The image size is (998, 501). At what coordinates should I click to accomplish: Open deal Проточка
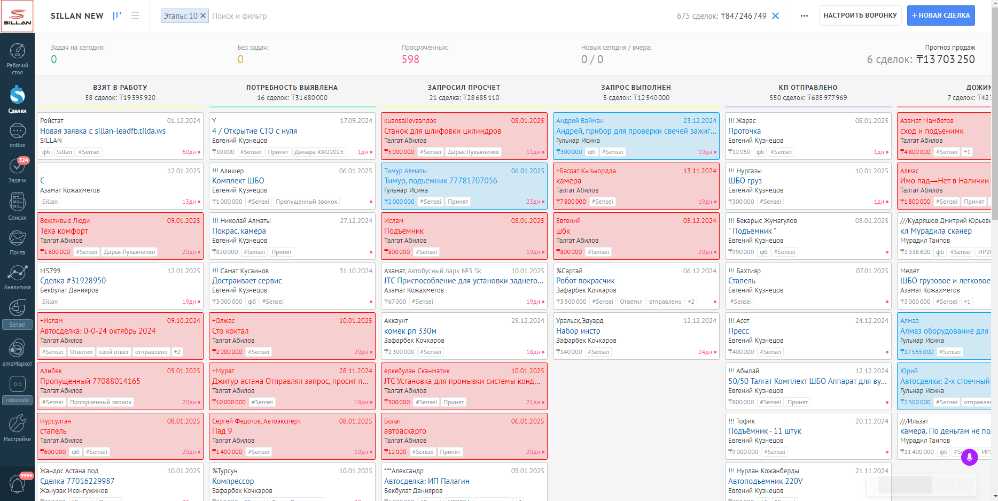tap(744, 131)
